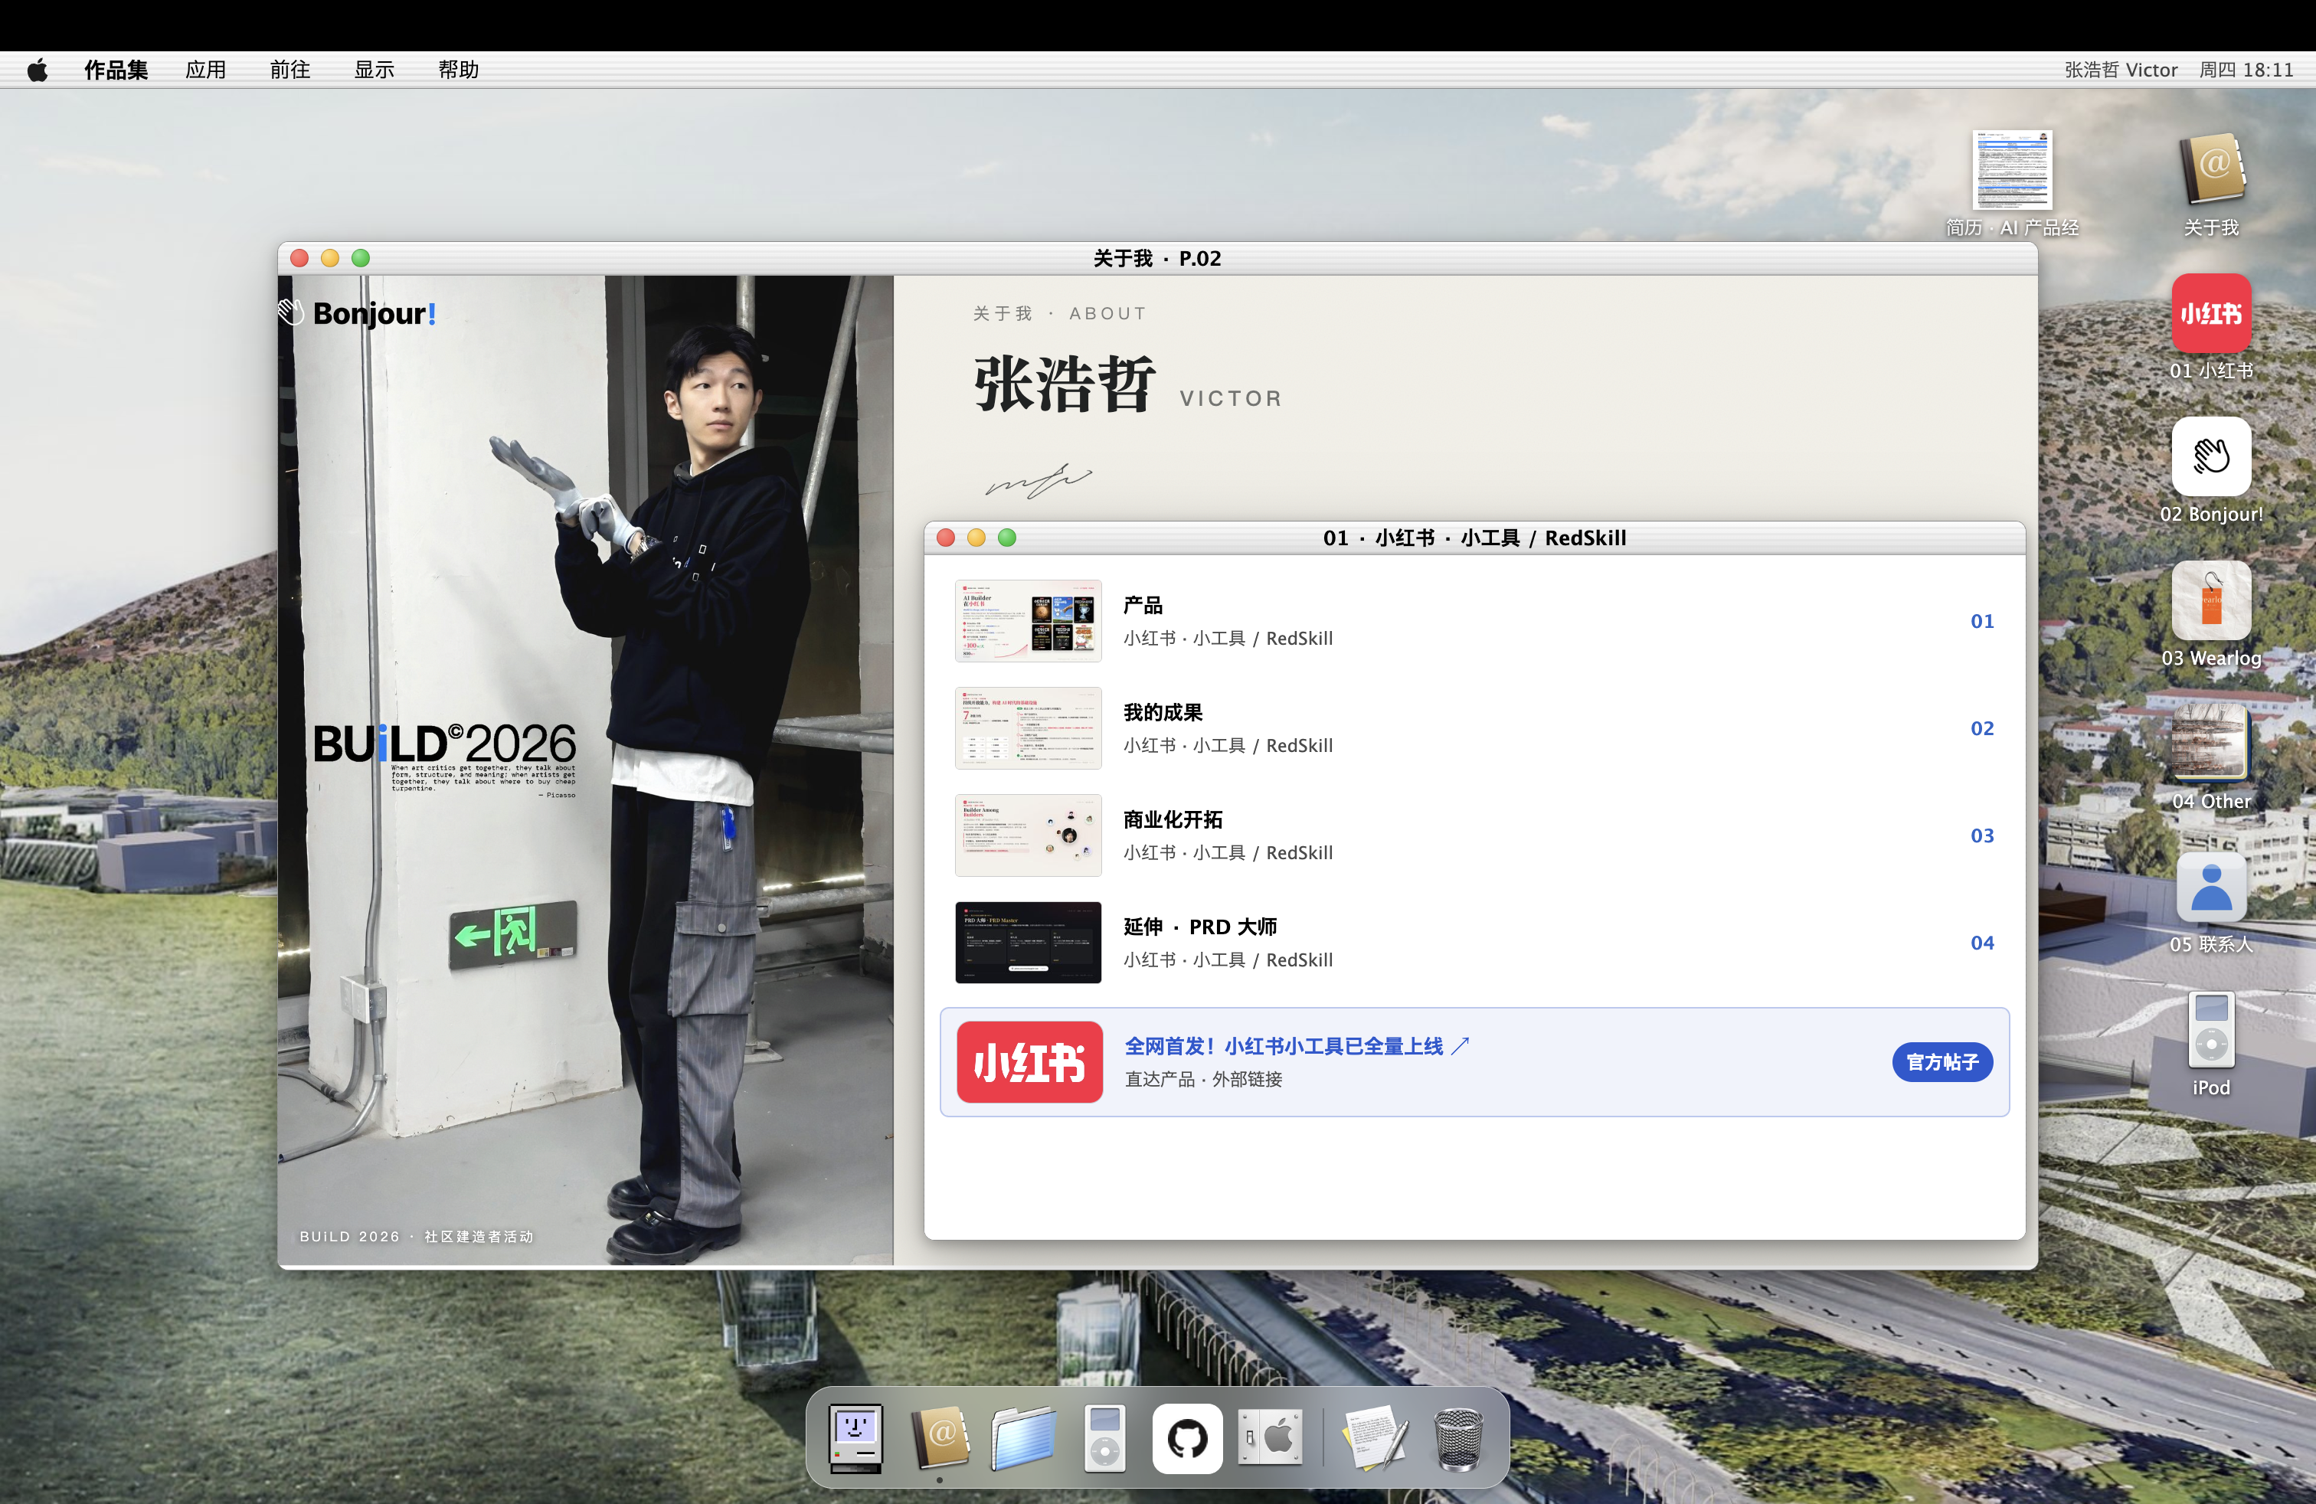Image resolution: width=2316 pixels, height=1504 pixels.
Task: Open the System Preferences icon in dock
Action: [x=1270, y=1437]
